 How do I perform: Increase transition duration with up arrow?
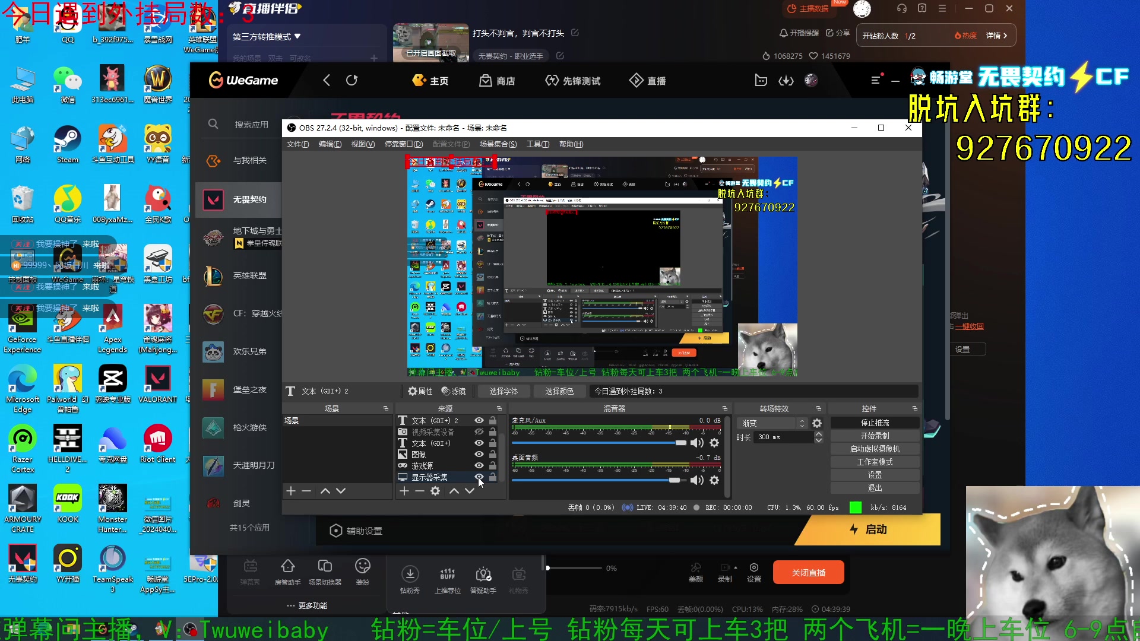click(819, 434)
